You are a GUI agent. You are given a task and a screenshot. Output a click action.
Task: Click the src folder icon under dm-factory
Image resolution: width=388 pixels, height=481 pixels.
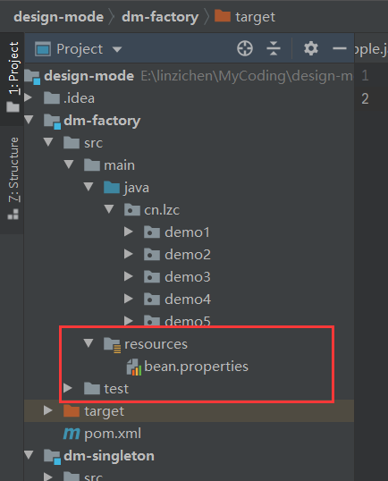tap(72, 143)
